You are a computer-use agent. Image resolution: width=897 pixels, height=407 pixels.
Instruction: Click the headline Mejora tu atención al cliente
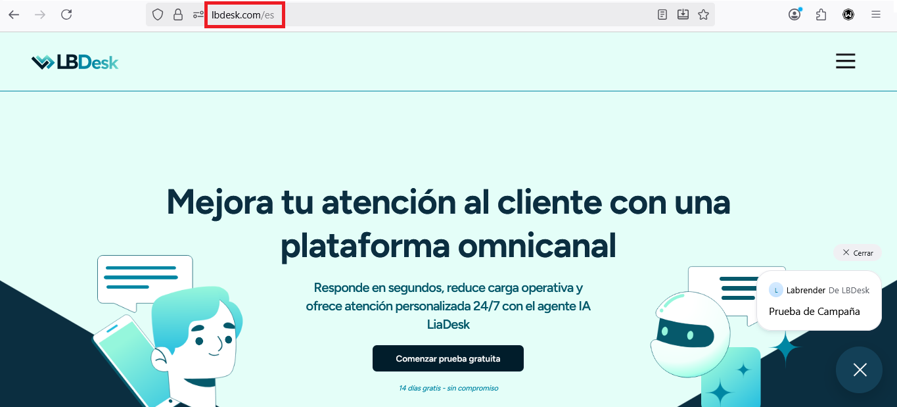[x=448, y=224]
